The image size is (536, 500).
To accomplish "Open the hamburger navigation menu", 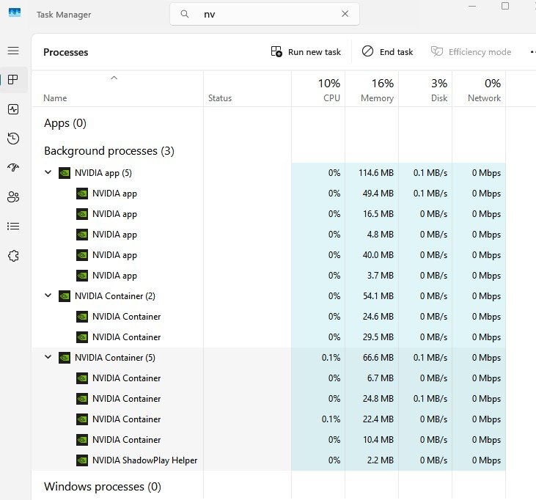I will (x=13, y=51).
